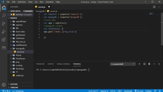Open the Extensions view
The width and height of the screenshot is (163, 92).
tap(4, 40)
